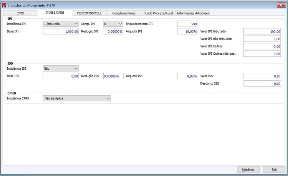Switch to the ICMS tab
This screenshot has width=288, height=176.
[20, 13]
